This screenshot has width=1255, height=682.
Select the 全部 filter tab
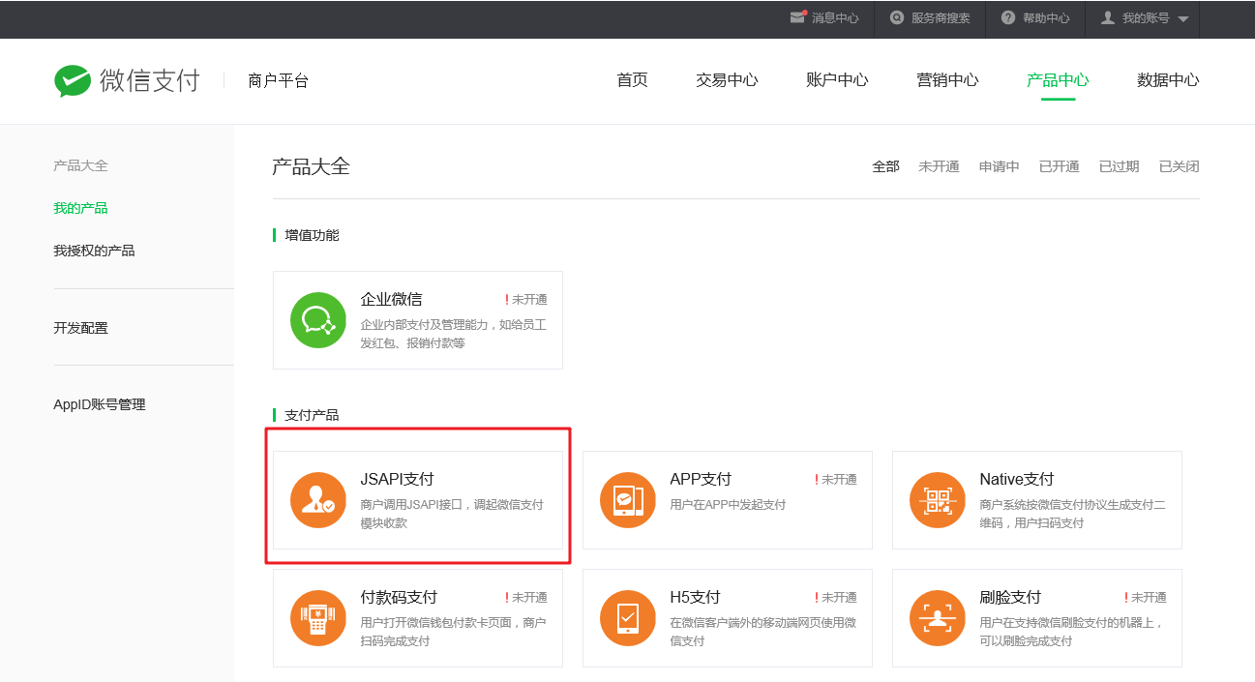pyautogui.click(x=885, y=166)
